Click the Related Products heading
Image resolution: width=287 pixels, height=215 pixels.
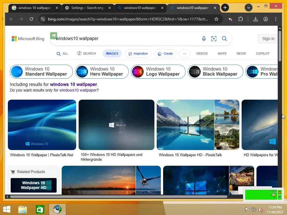pyautogui.click(x=31, y=172)
